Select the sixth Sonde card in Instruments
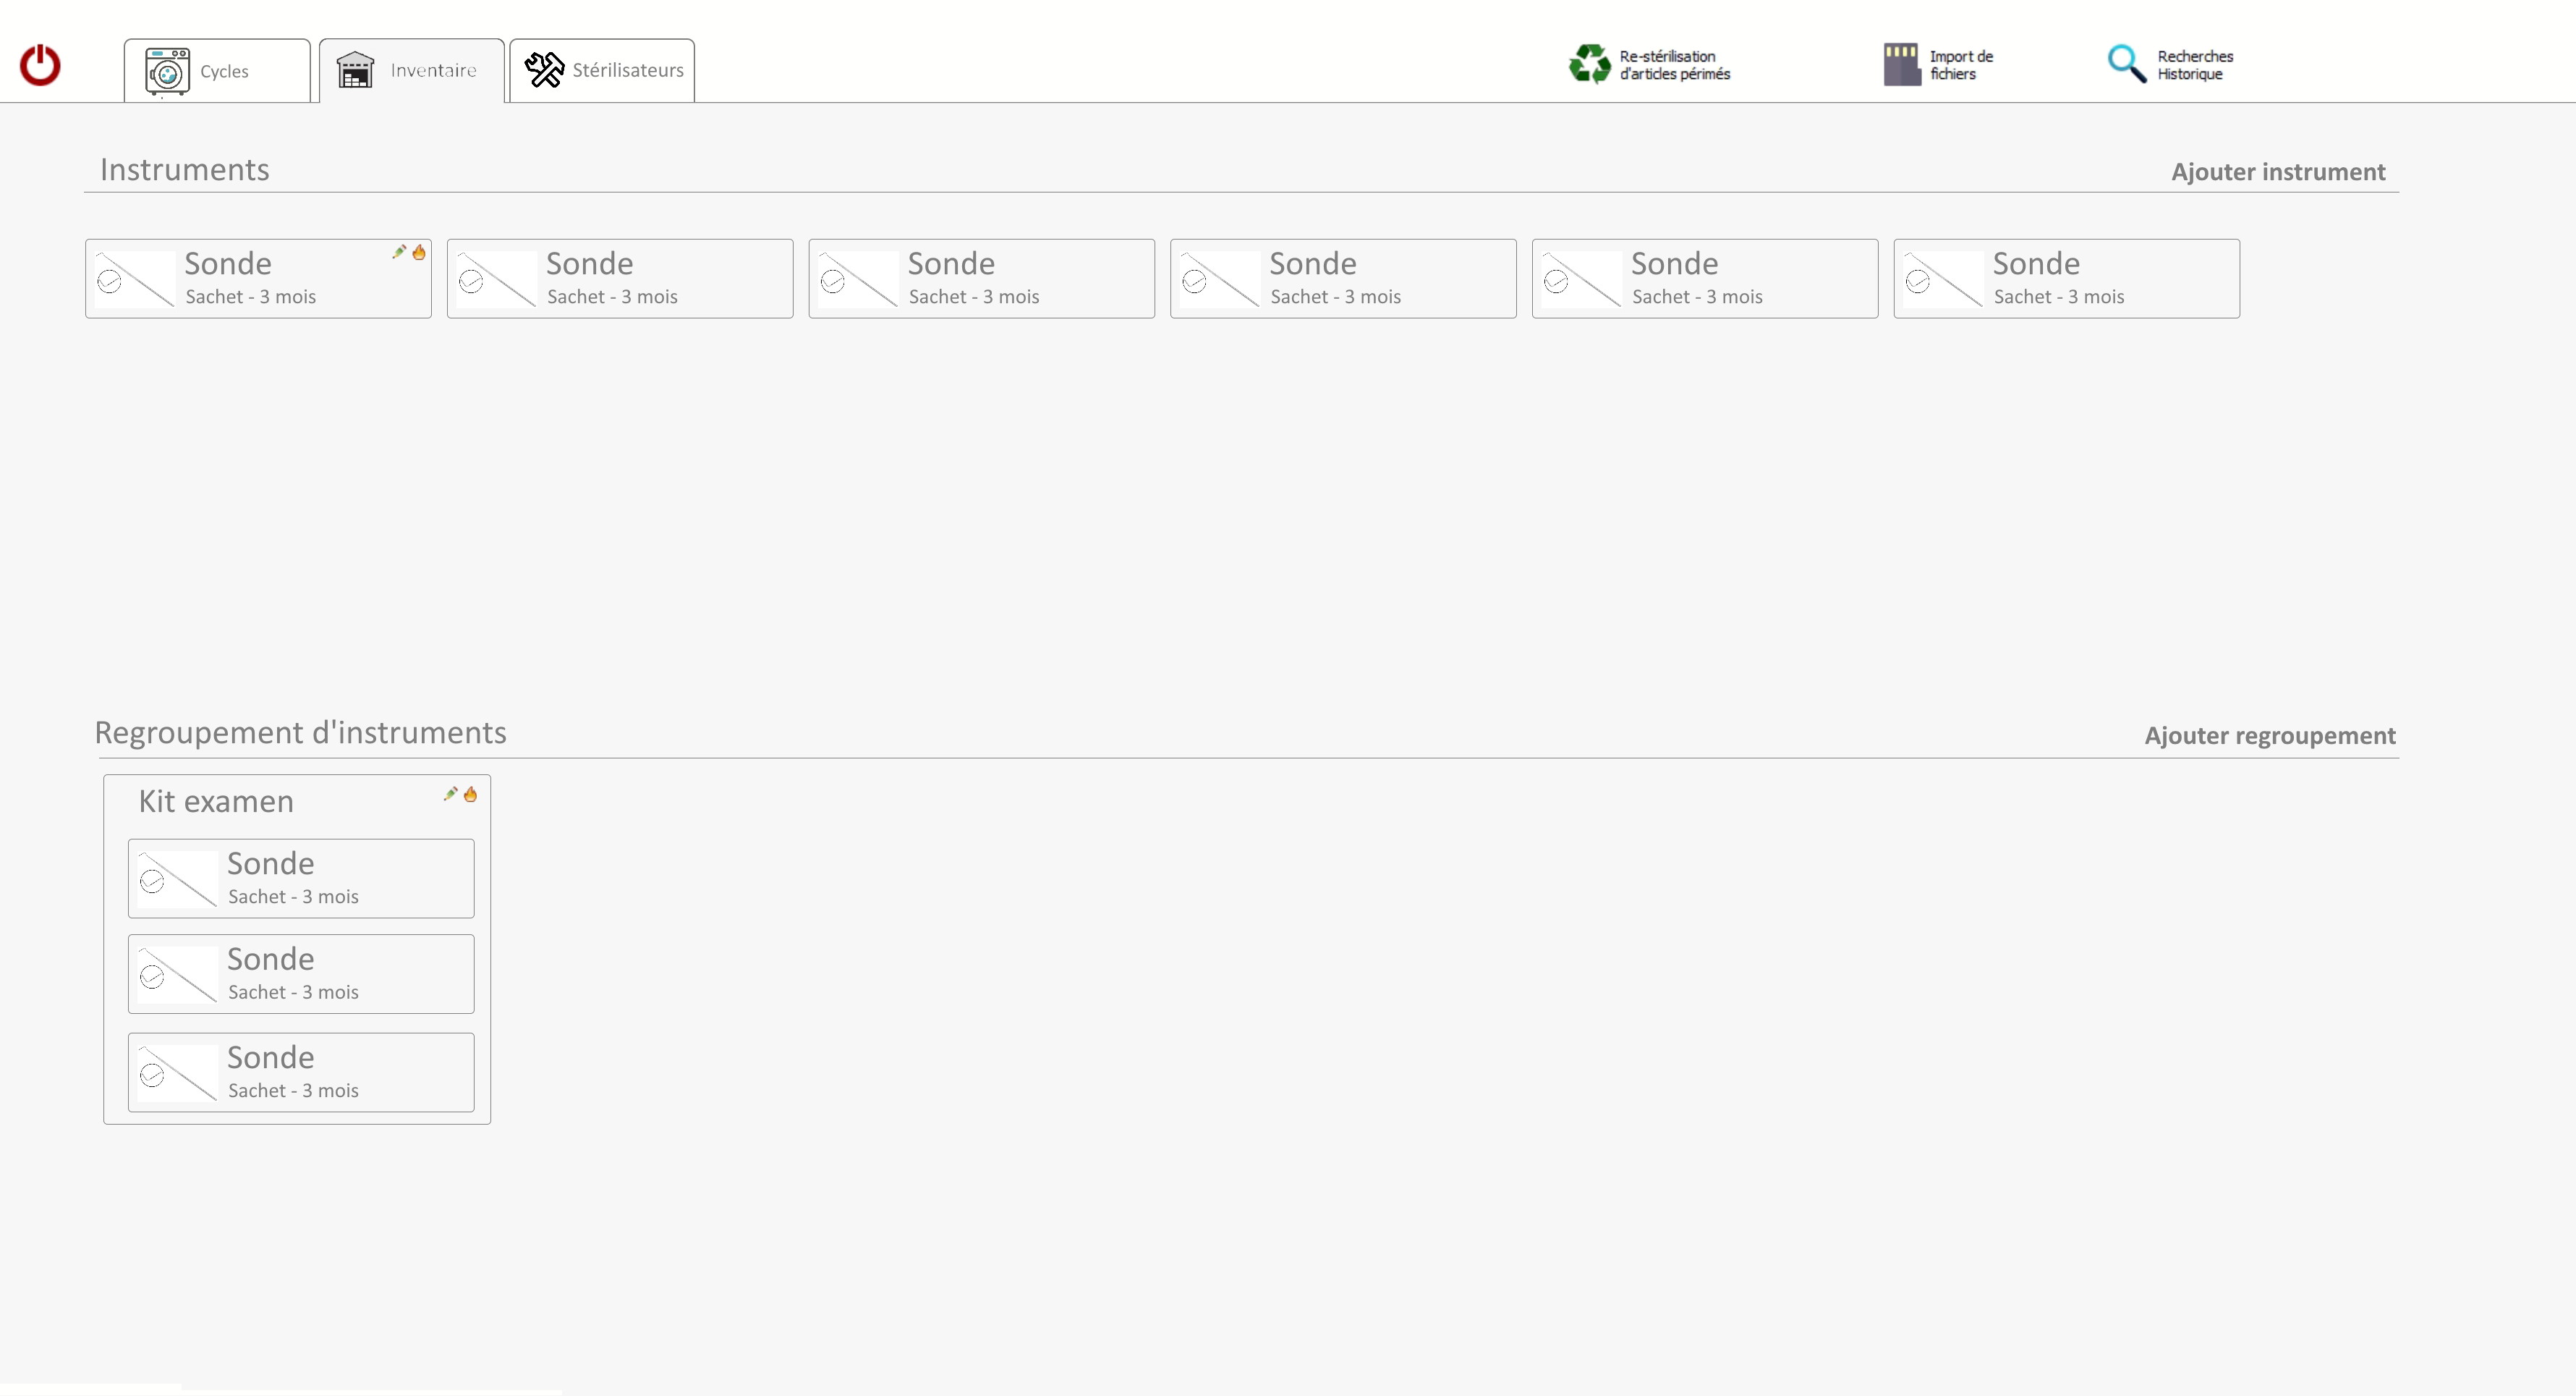The image size is (2576, 1396). pyautogui.click(x=2067, y=278)
